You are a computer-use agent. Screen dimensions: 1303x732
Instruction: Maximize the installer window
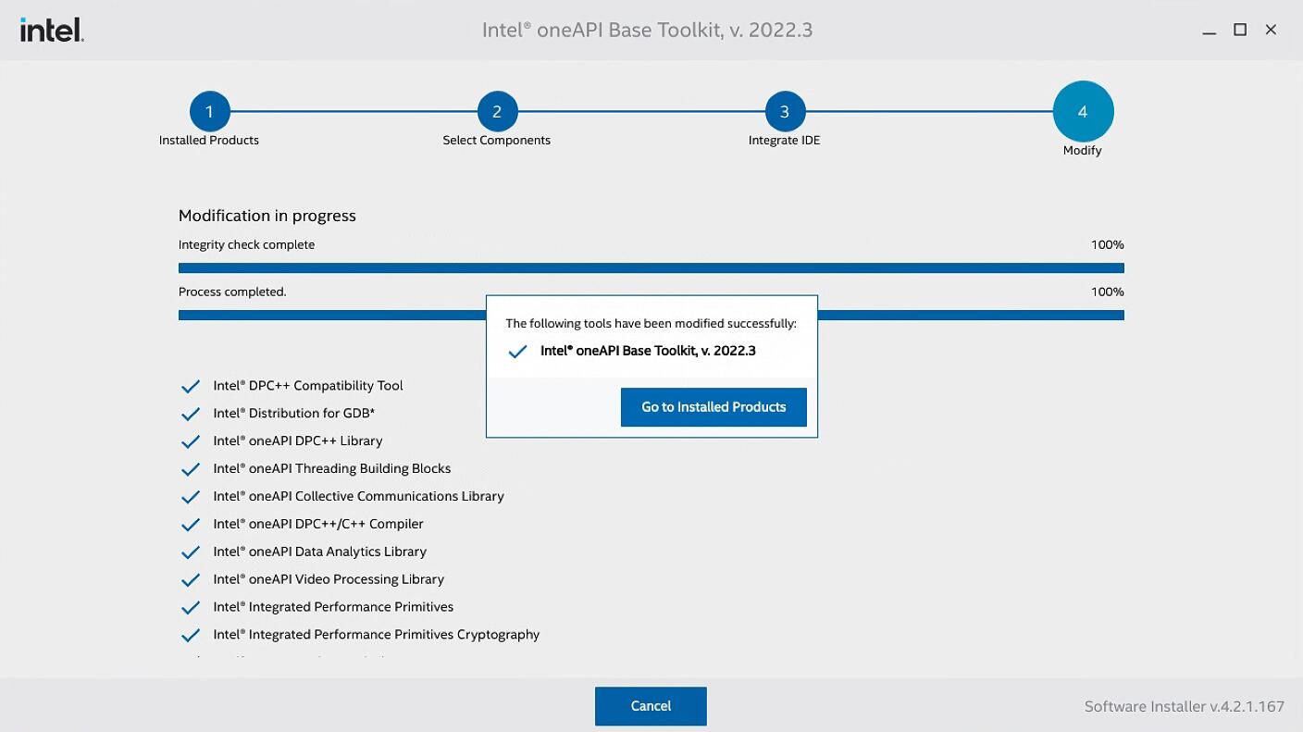1240,30
